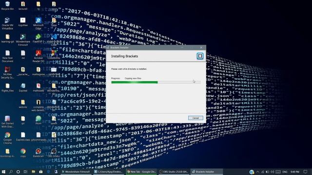
Task: Select the McAfee Security Scan desktop shortcut
Action: [7, 72]
